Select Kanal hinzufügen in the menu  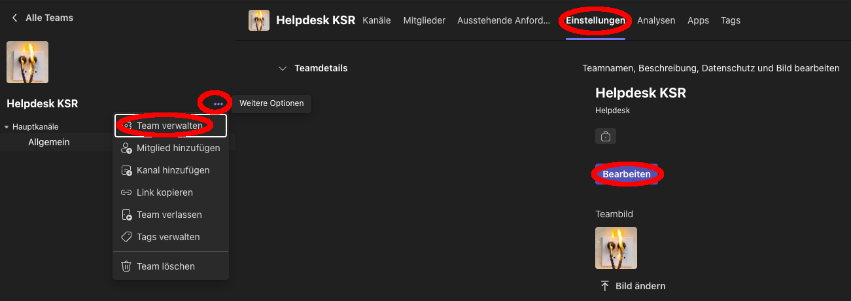pos(171,170)
